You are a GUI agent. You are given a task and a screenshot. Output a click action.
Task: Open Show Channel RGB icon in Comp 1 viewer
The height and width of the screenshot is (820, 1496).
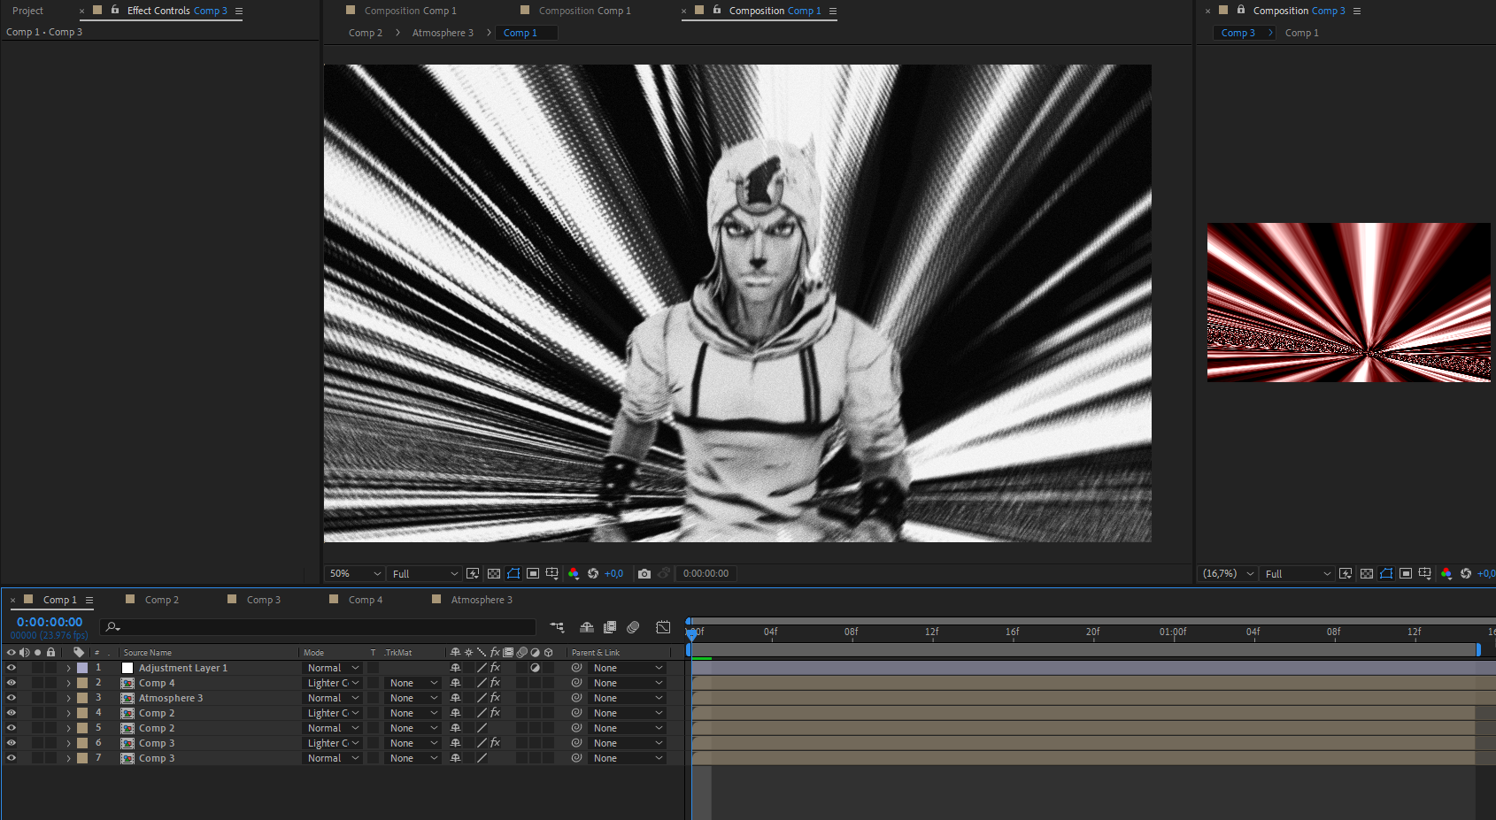coord(574,573)
